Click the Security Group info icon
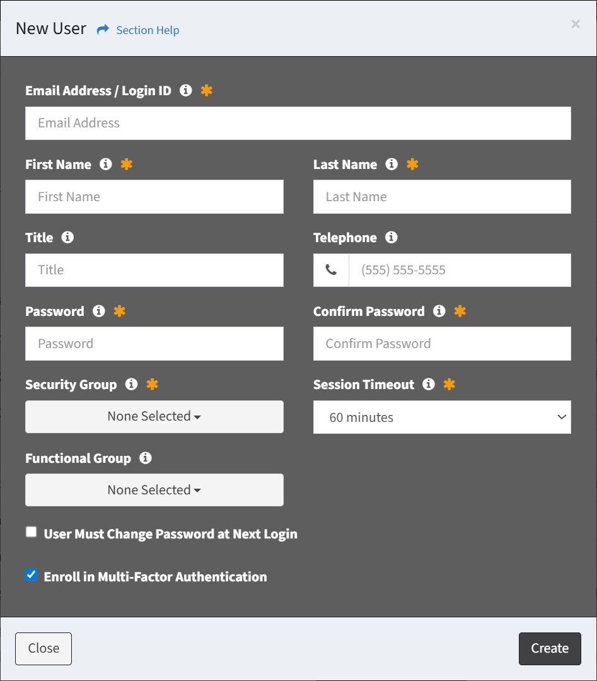 pyautogui.click(x=131, y=385)
